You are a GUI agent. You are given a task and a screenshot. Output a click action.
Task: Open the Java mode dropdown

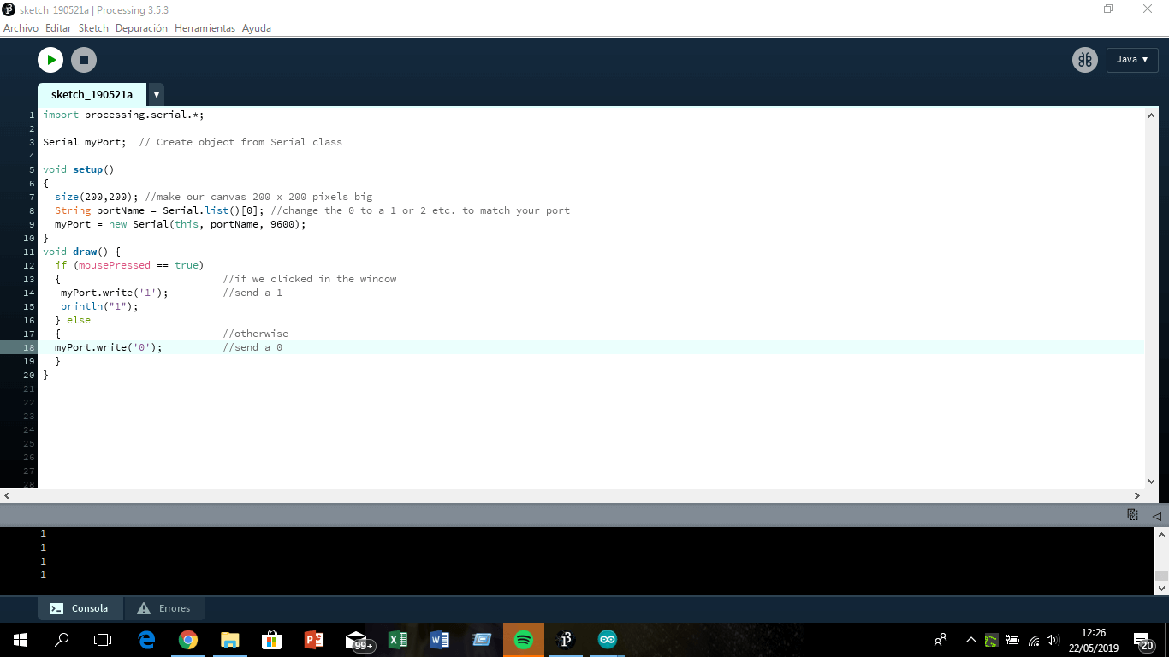1132,60
